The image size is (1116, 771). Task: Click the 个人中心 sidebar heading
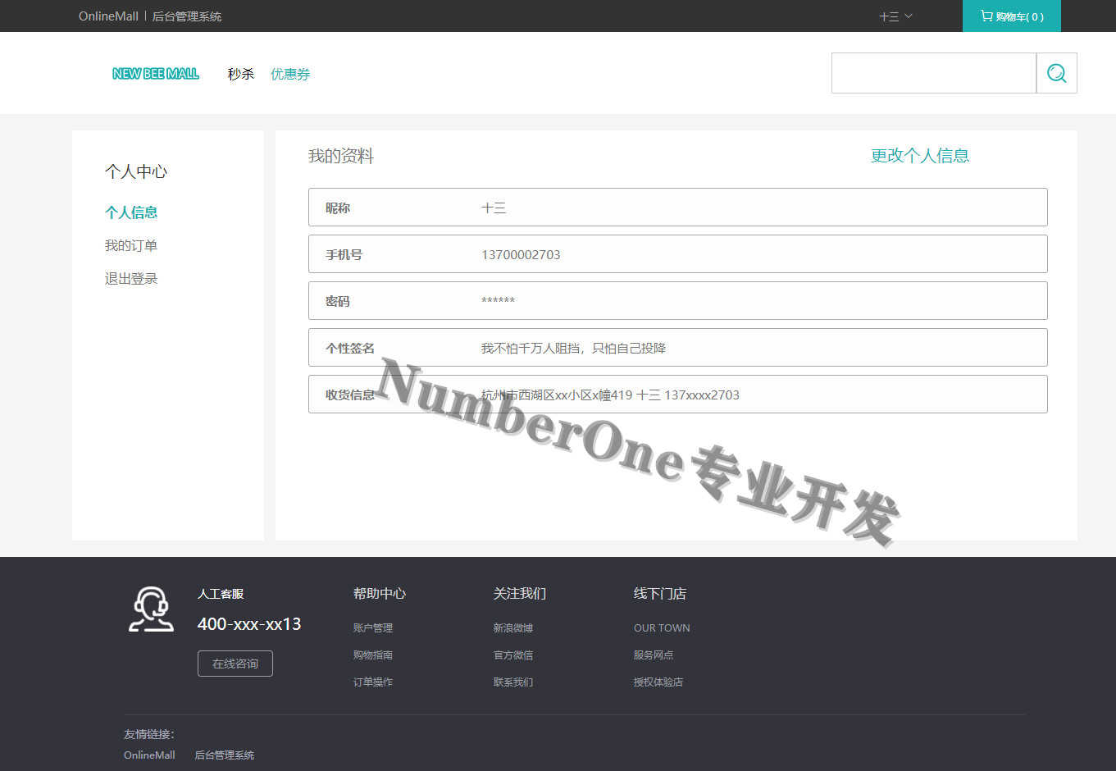(136, 171)
